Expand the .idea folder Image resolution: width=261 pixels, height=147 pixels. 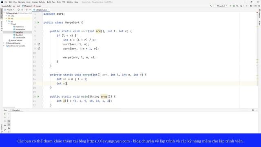click(x=7, y=16)
